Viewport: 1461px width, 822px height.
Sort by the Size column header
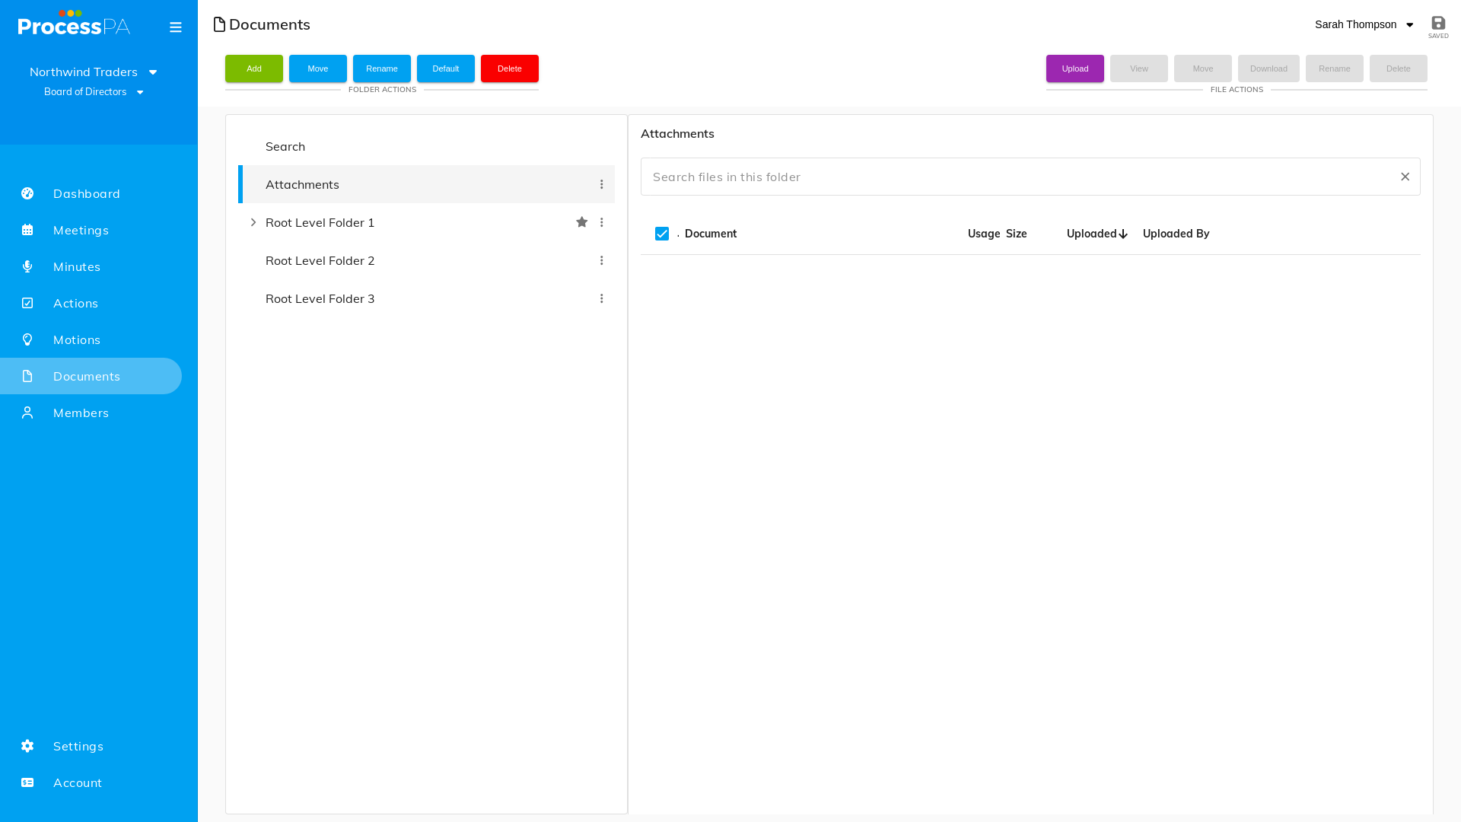pyautogui.click(x=1017, y=234)
